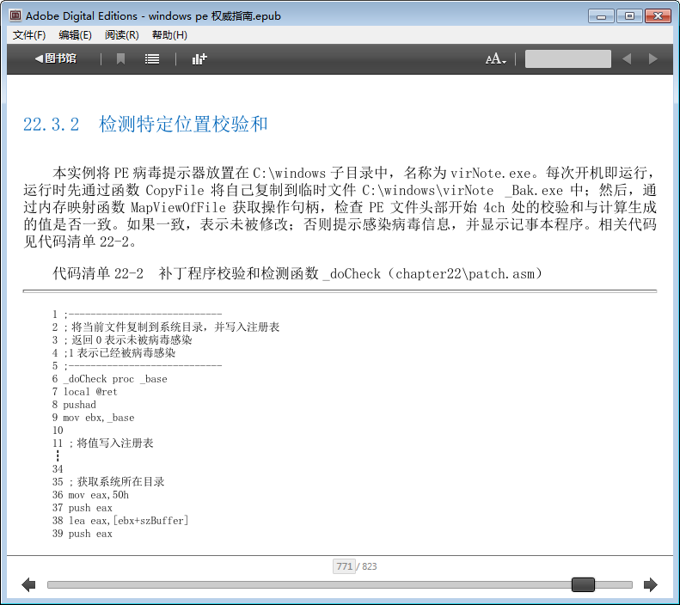Open the 文件(F) menu
The image size is (680, 605).
tap(29, 35)
